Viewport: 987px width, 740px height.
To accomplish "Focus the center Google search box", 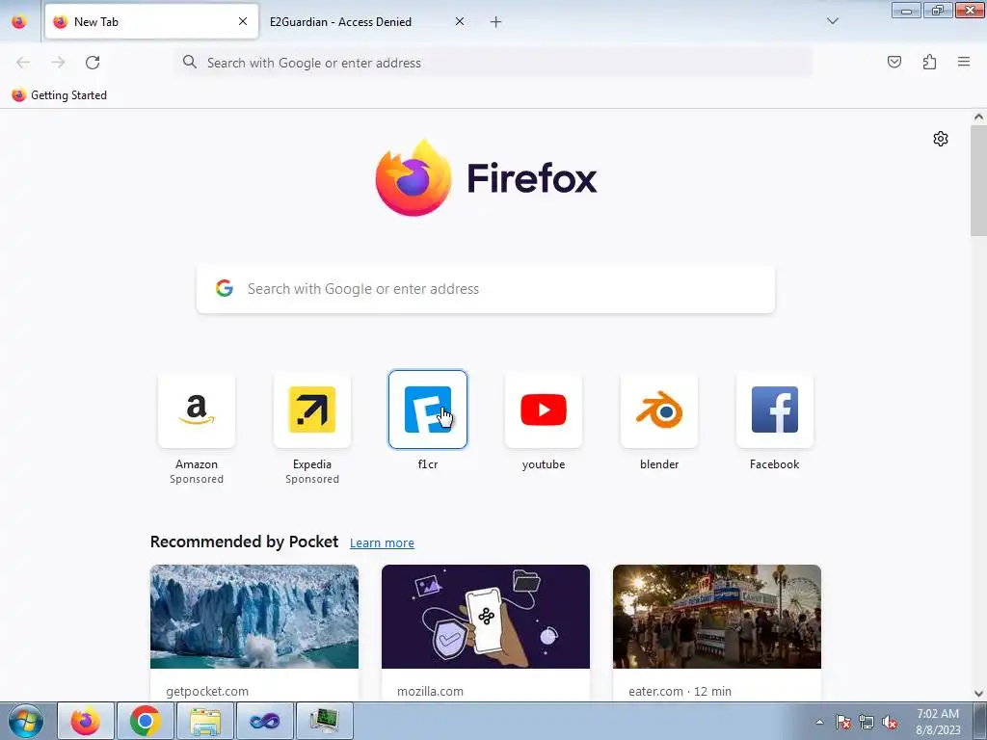I will 486,289.
